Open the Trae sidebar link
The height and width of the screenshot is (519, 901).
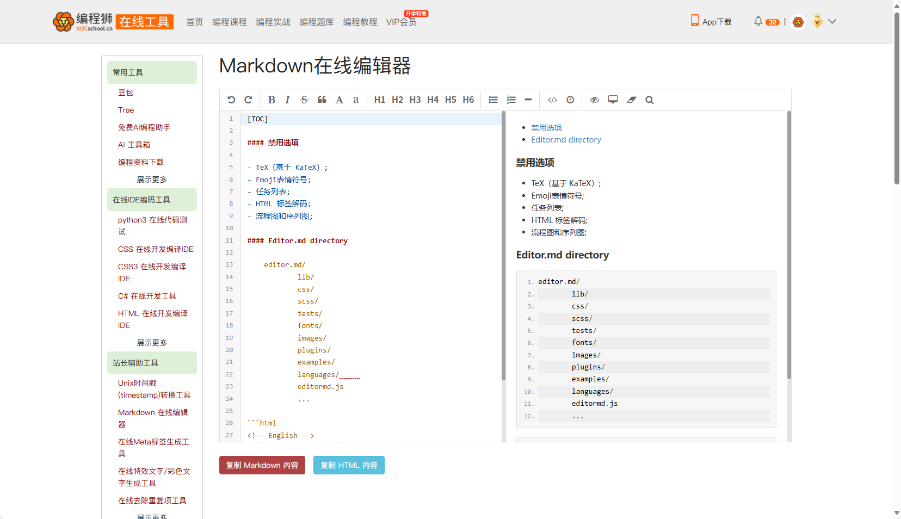126,110
